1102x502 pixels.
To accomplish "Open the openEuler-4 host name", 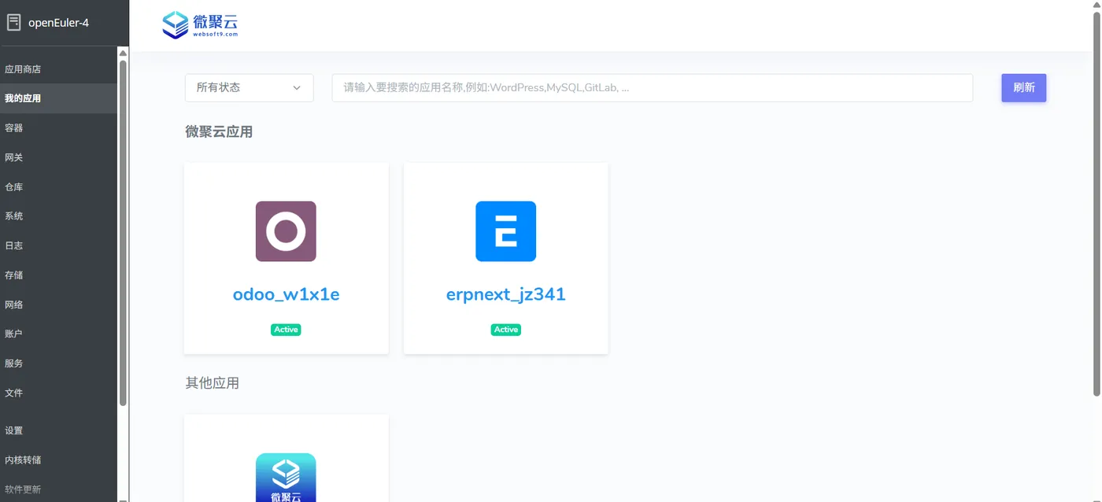I will (58, 23).
